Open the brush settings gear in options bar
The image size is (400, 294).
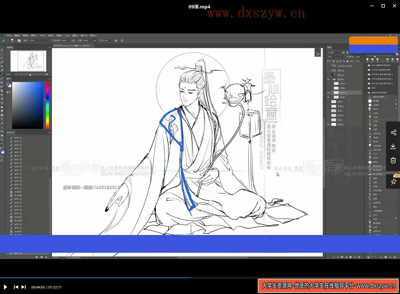116,41
